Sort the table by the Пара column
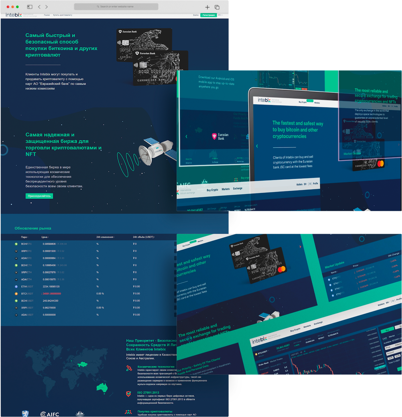 point(24,237)
